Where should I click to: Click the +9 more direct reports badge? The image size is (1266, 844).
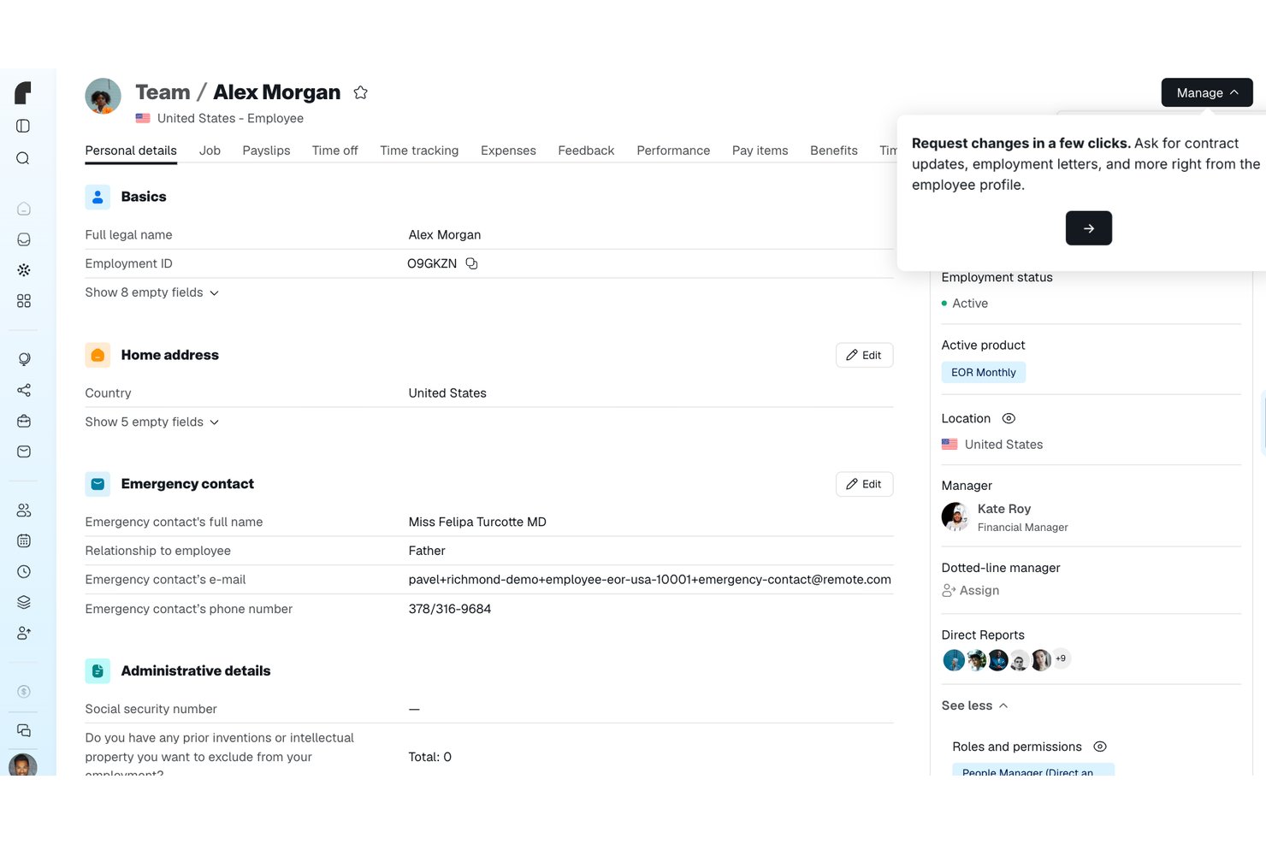point(1061,658)
